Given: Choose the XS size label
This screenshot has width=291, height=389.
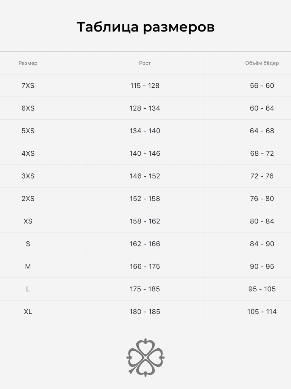Looking at the screenshot, I should (28, 221).
